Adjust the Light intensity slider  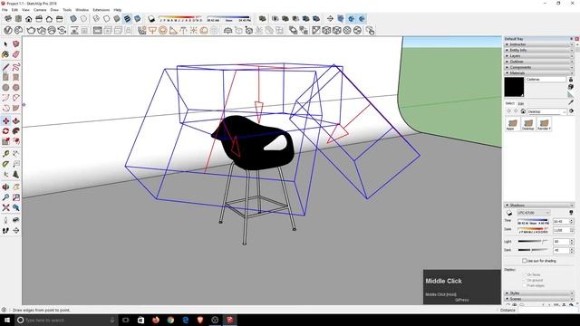[x=533, y=242]
